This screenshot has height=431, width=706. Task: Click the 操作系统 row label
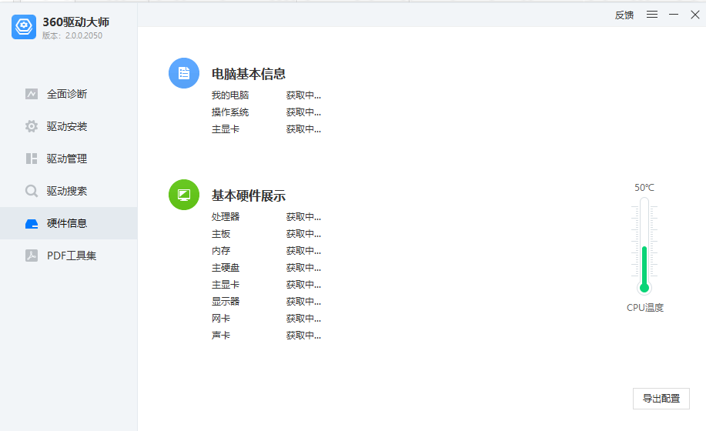tap(230, 112)
